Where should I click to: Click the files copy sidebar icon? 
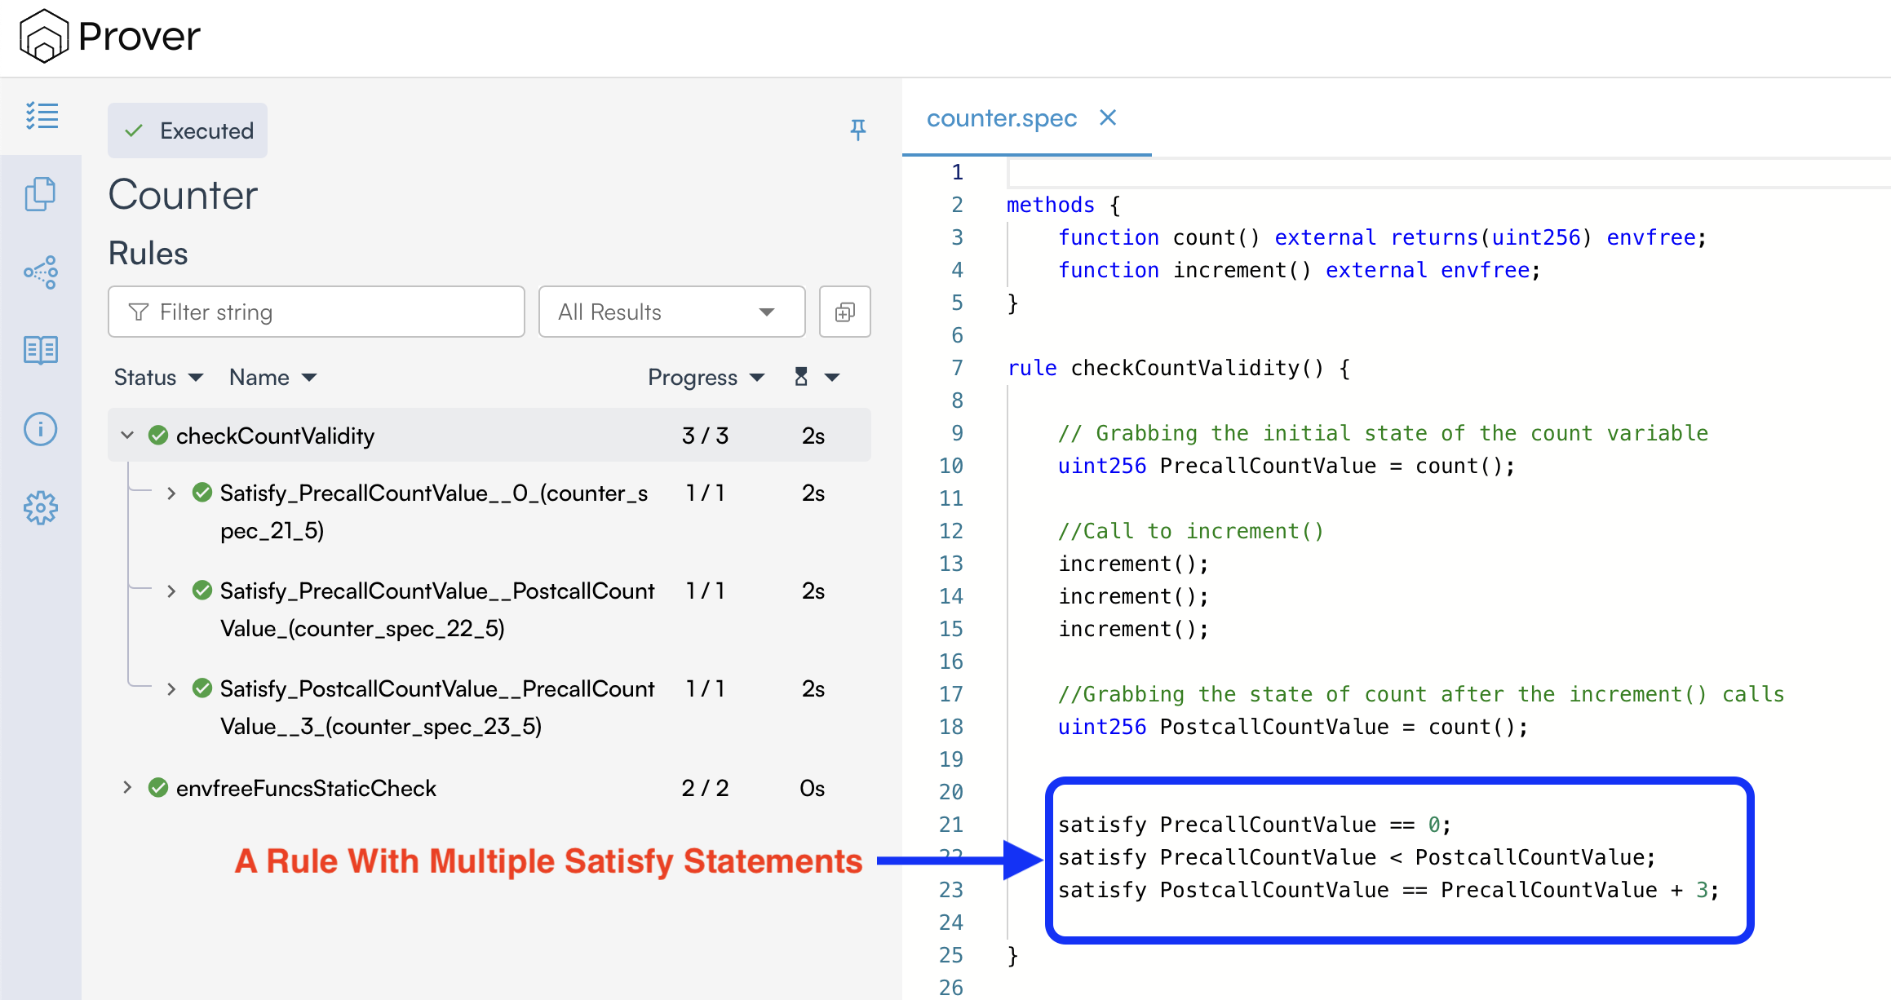coord(41,194)
